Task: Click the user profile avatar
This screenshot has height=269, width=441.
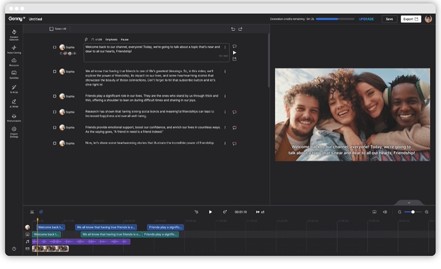Action: coord(429,19)
